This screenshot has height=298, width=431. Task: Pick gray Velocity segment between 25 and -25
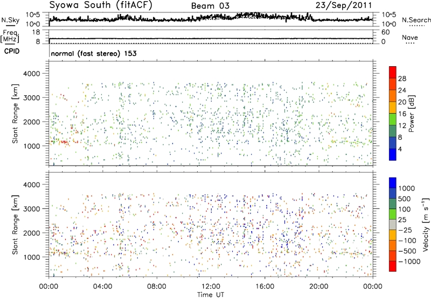[393, 224]
